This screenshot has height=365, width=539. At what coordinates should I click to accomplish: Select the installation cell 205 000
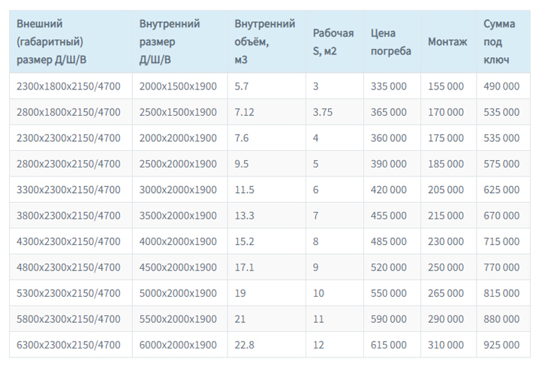tap(446, 190)
